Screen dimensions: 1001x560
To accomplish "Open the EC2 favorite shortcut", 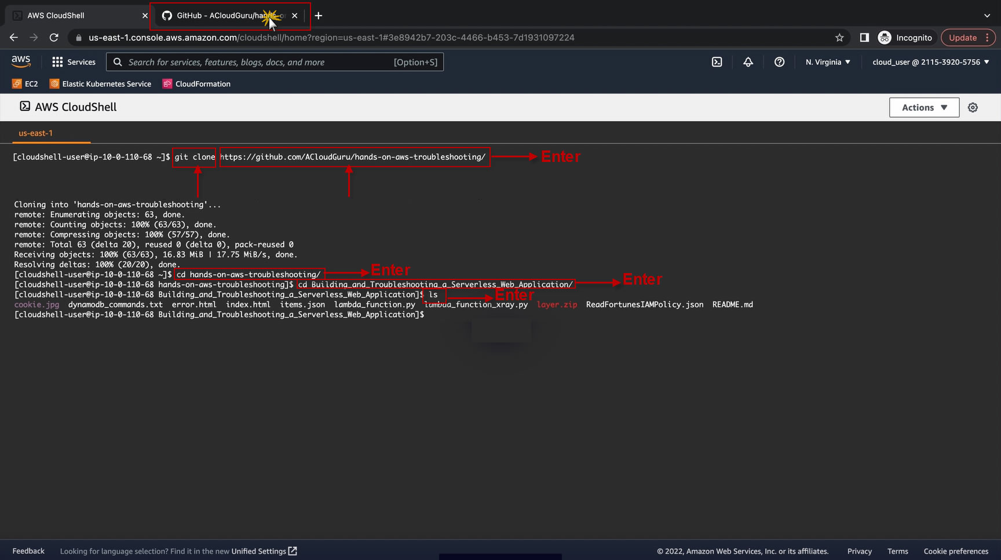I will (x=25, y=84).
